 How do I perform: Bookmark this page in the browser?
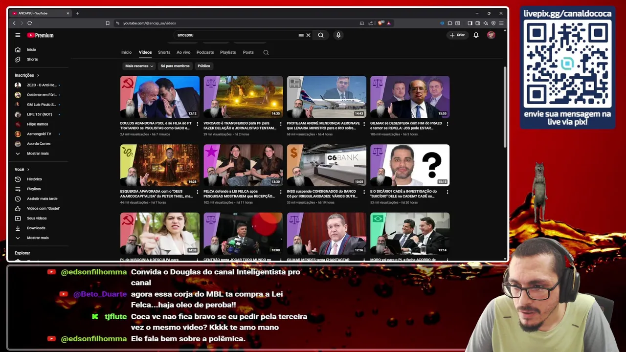coord(108,23)
